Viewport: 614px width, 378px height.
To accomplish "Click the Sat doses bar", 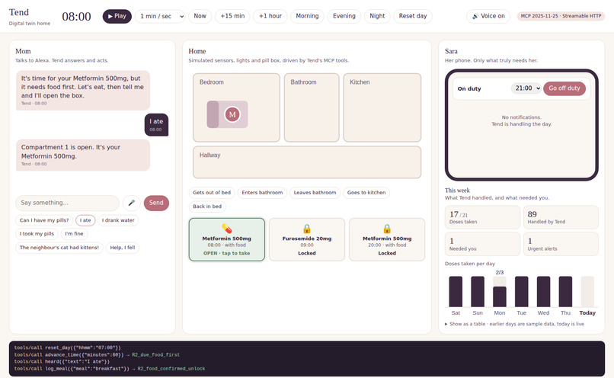I will coord(456,291).
